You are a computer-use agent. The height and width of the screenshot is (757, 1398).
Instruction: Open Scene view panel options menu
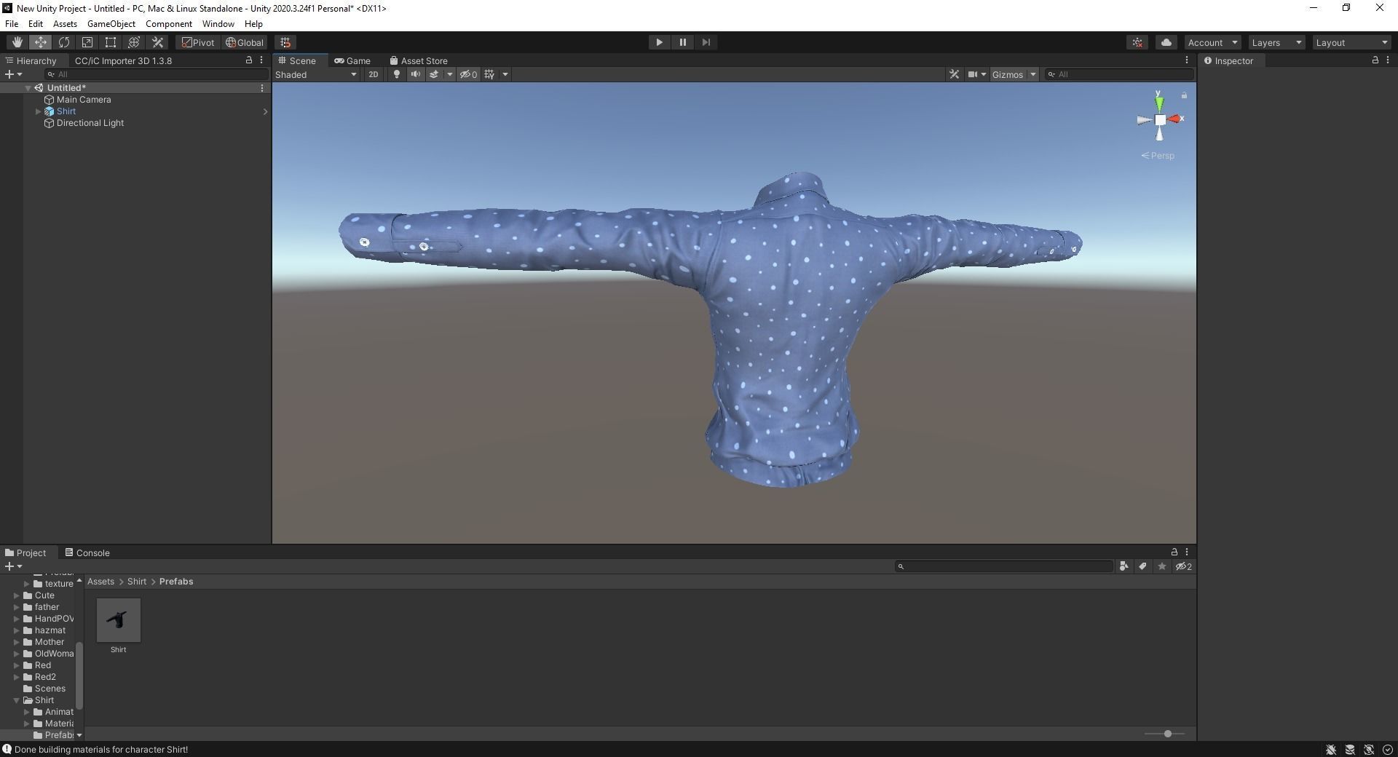(1186, 60)
